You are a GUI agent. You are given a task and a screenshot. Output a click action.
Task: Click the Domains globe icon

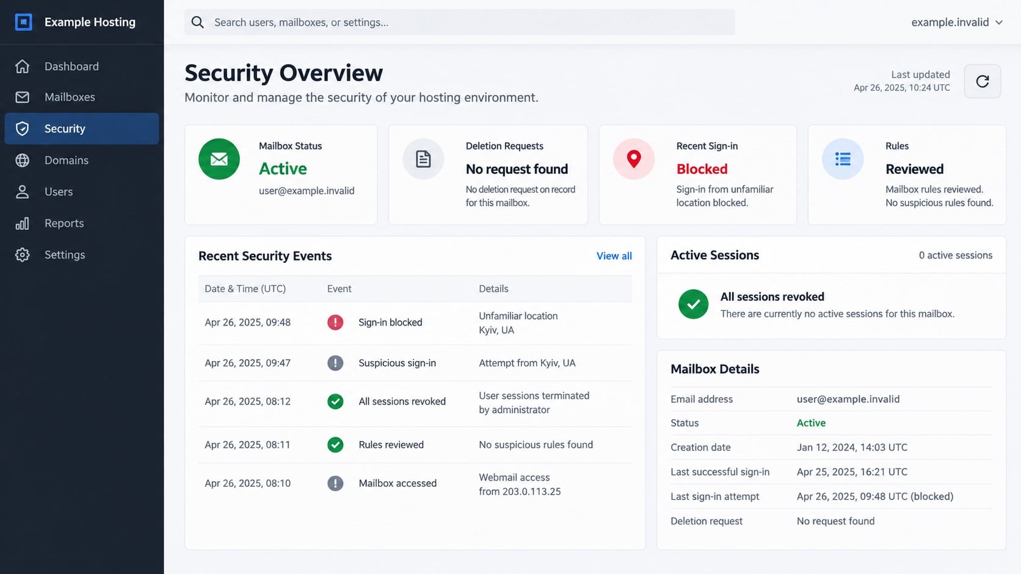pyautogui.click(x=23, y=160)
